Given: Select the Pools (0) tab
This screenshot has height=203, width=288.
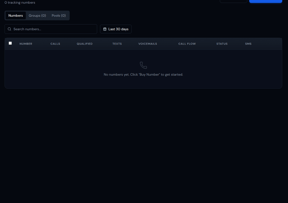Looking at the screenshot, I should click(58, 16).
